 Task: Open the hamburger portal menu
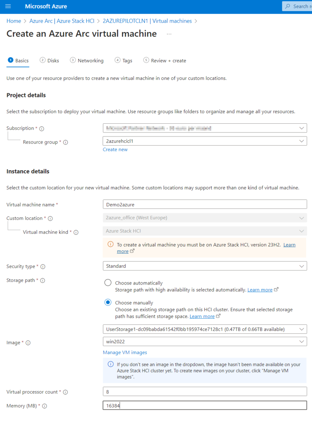[8, 6]
